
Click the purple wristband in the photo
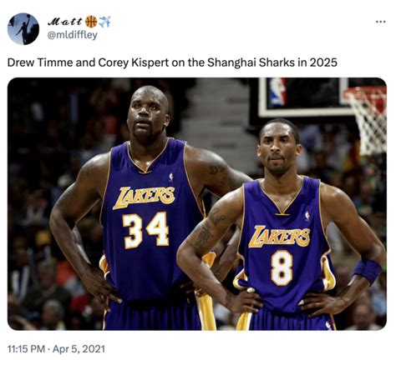tap(368, 271)
